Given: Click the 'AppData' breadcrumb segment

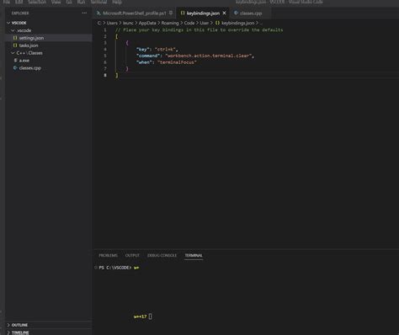Looking at the screenshot, I should (147, 23).
